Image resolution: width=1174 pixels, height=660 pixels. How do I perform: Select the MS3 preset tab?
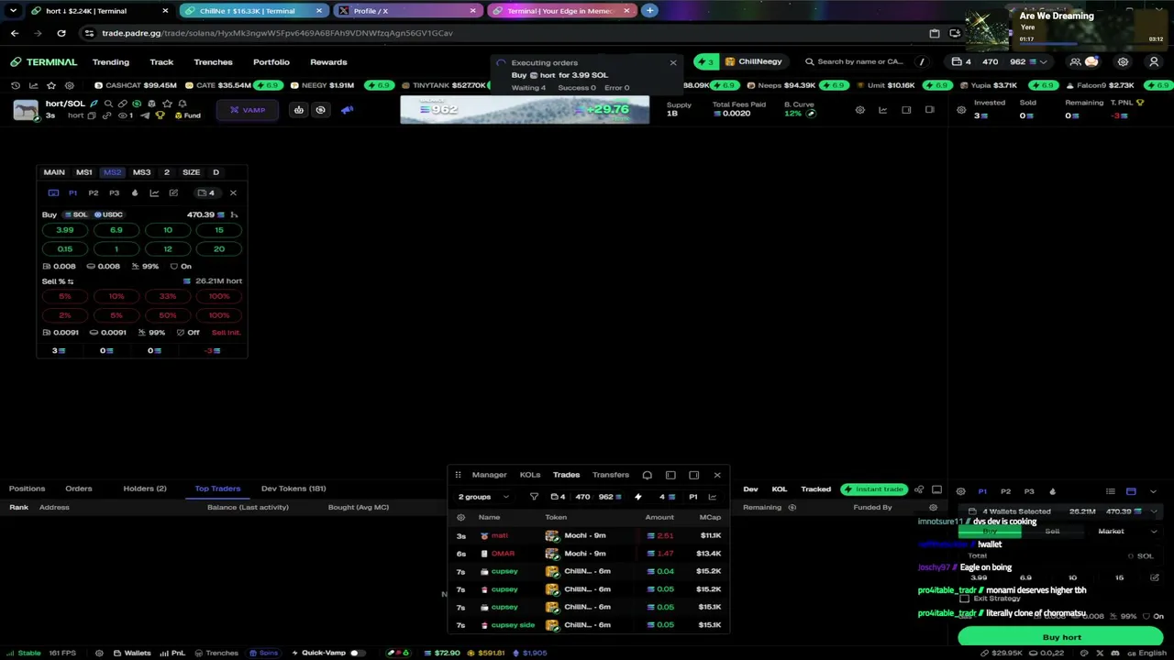pyautogui.click(x=141, y=172)
